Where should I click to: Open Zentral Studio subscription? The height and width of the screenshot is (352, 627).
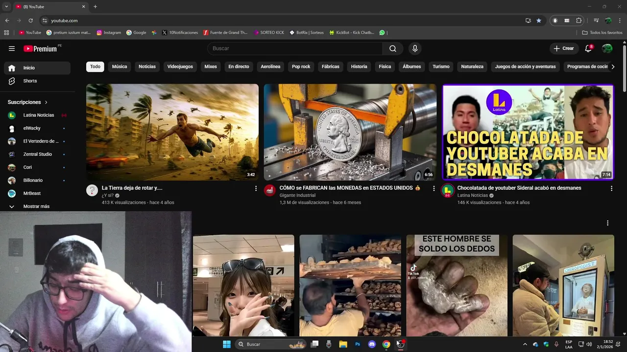pyautogui.click(x=37, y=154)
